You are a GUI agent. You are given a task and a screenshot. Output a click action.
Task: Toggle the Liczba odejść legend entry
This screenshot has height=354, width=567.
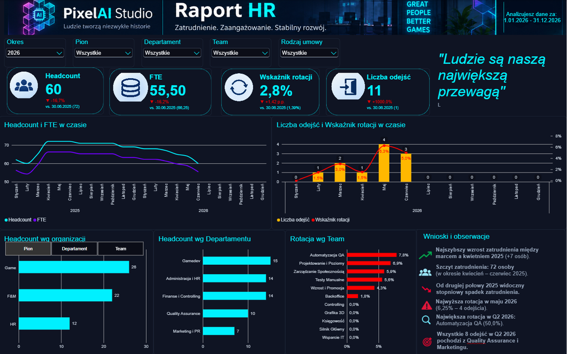(x=293, y=220)
